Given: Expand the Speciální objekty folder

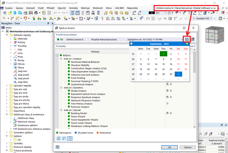Looking at the screenshot, I should pyautogui.click(x=7, y=86).
